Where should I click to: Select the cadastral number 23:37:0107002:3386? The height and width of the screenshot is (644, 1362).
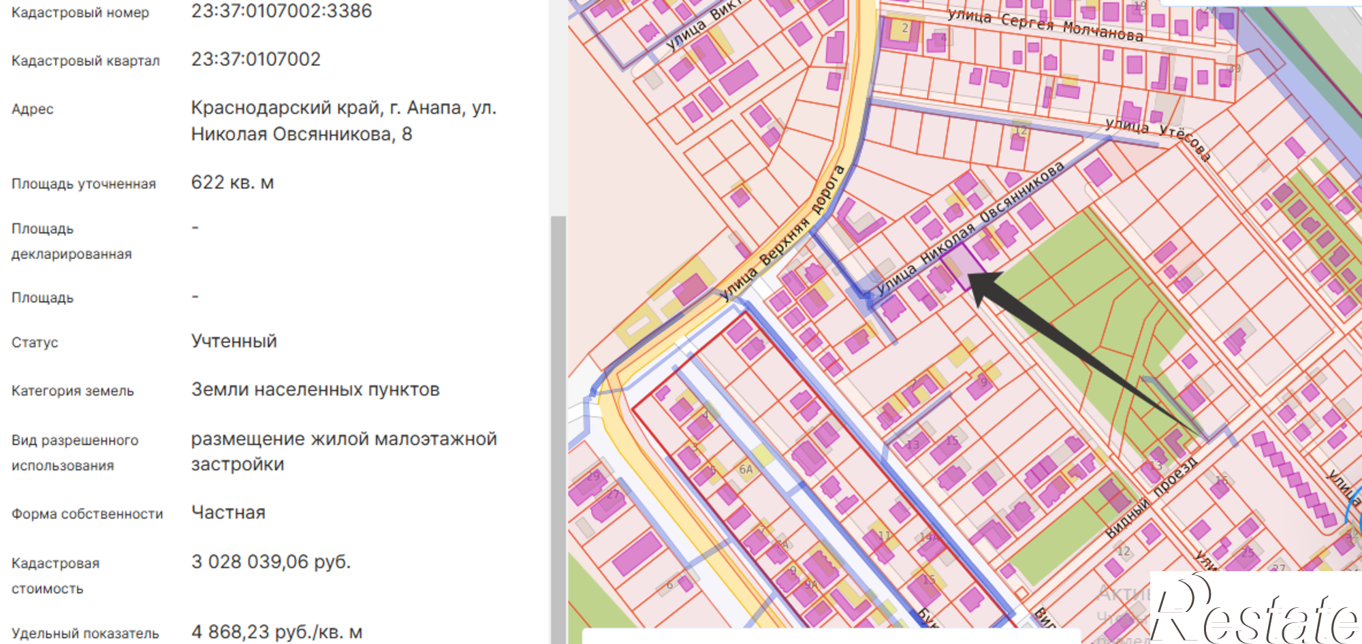tap(281, 11)
